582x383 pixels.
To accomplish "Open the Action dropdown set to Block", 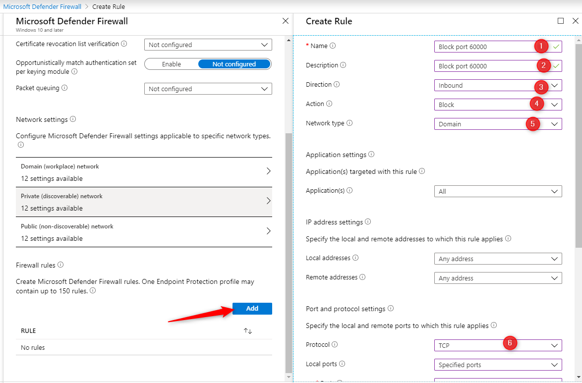I will pyautogui.click(x=498, y=105).
